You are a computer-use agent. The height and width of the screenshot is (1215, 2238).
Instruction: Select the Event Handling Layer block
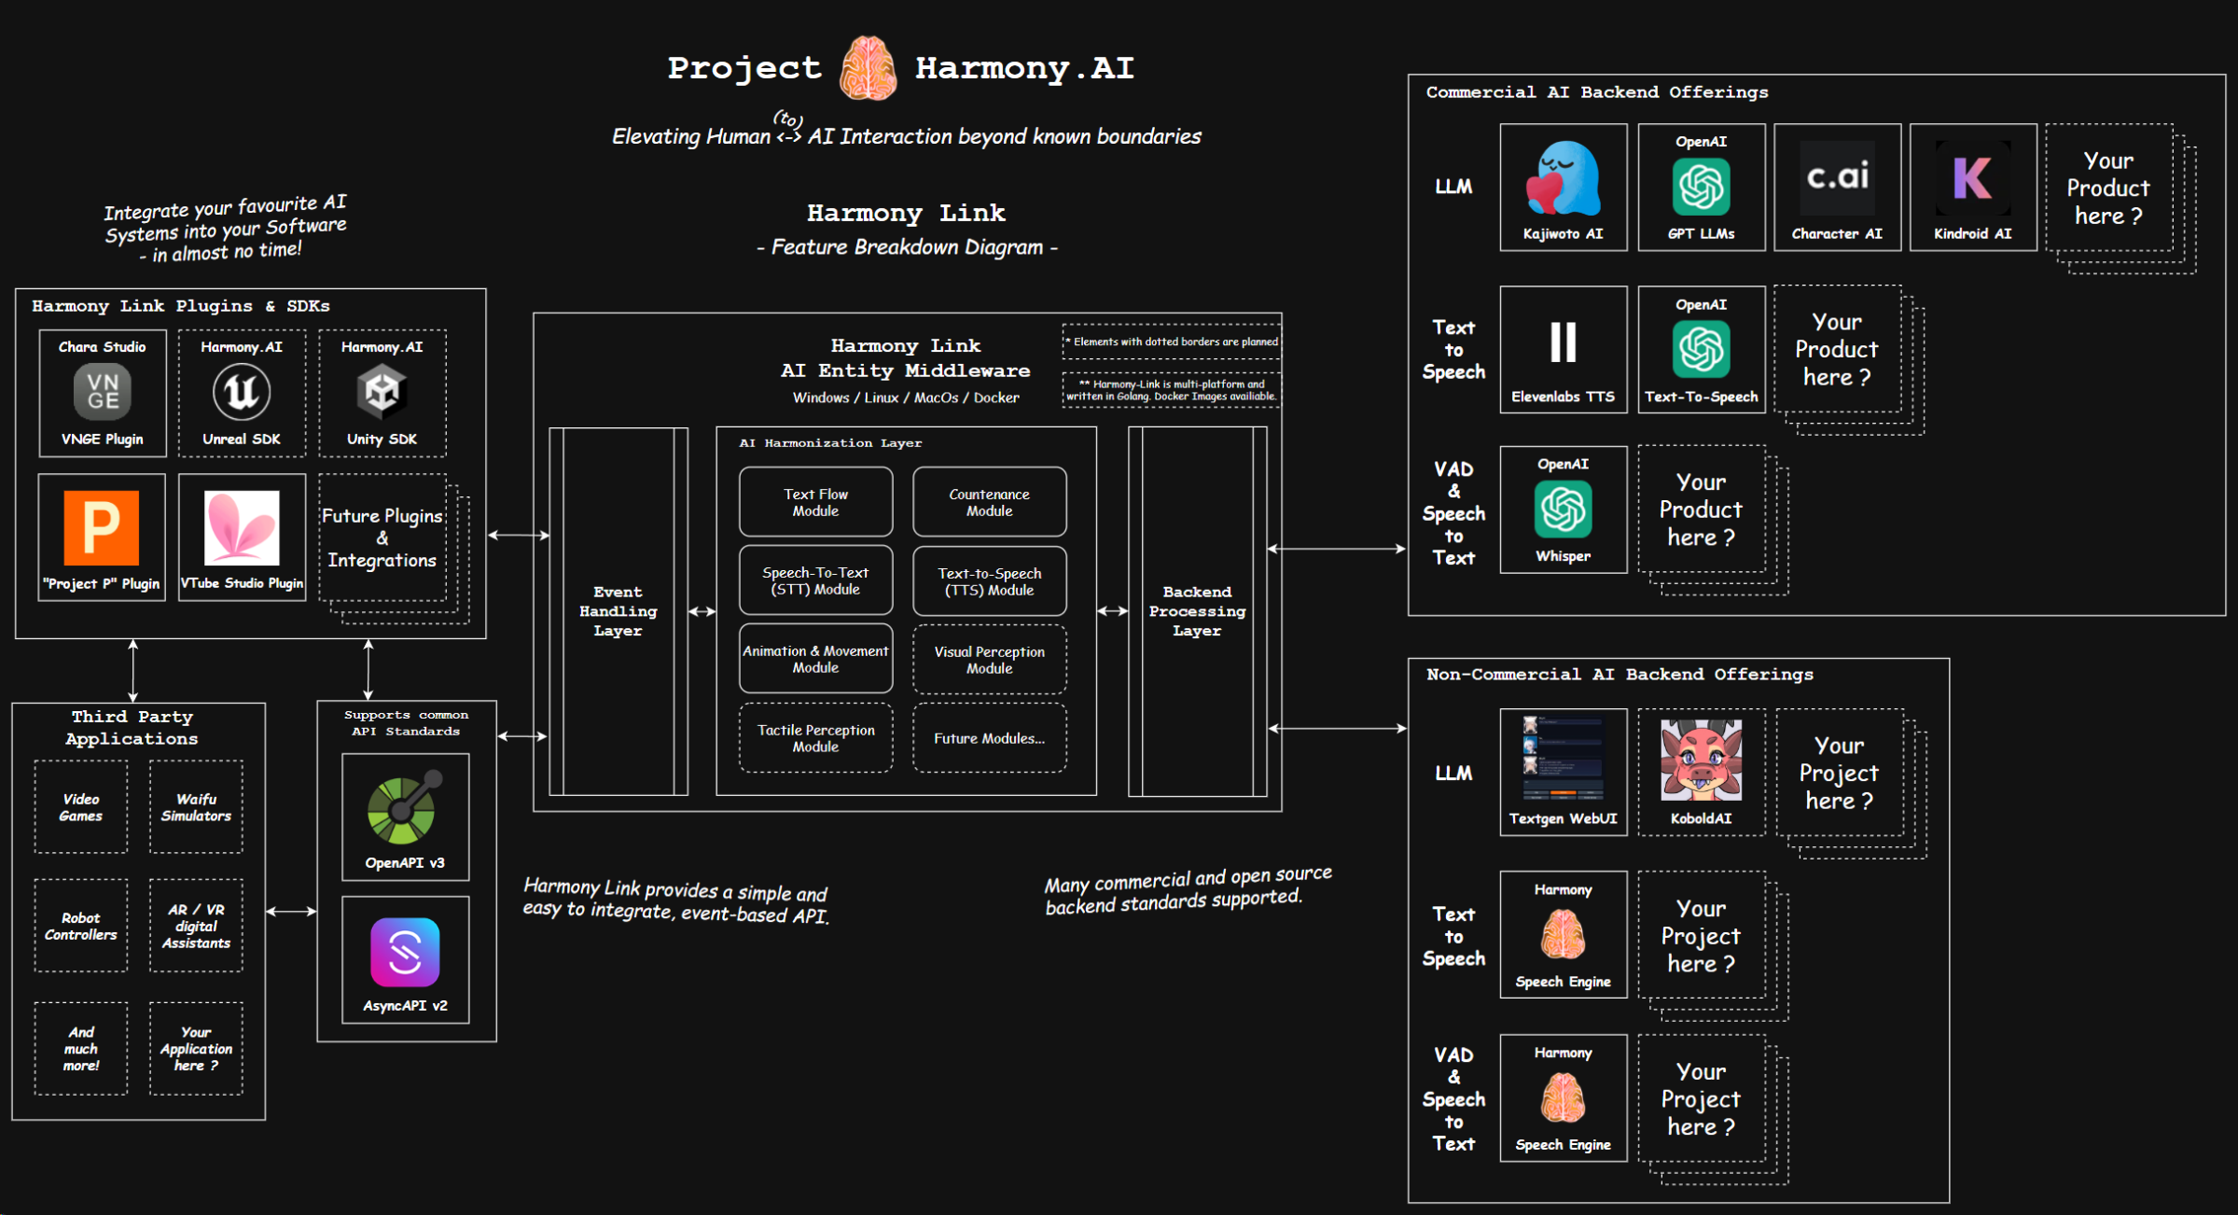618,611
